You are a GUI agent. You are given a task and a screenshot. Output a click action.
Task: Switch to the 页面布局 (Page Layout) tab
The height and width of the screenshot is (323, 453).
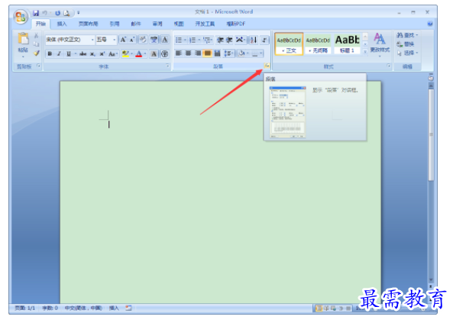[88, 24]
